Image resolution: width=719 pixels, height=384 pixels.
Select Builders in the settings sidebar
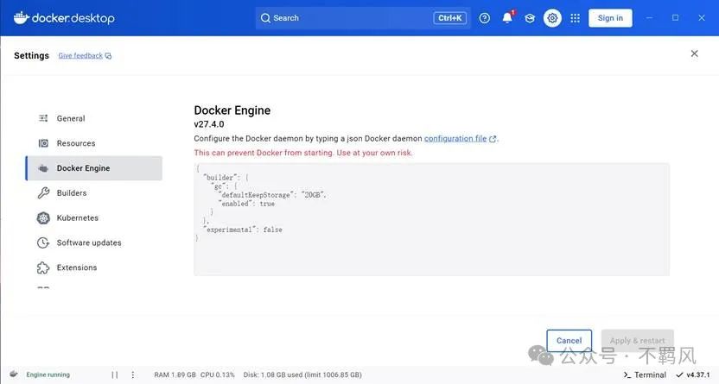94,192
